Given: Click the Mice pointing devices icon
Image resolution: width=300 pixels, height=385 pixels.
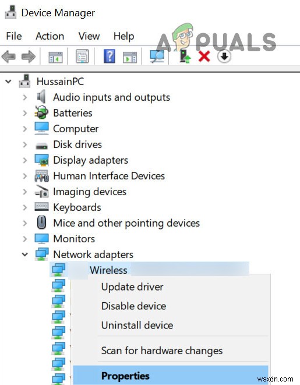Looking at the screenshot, I should point(41,222).
